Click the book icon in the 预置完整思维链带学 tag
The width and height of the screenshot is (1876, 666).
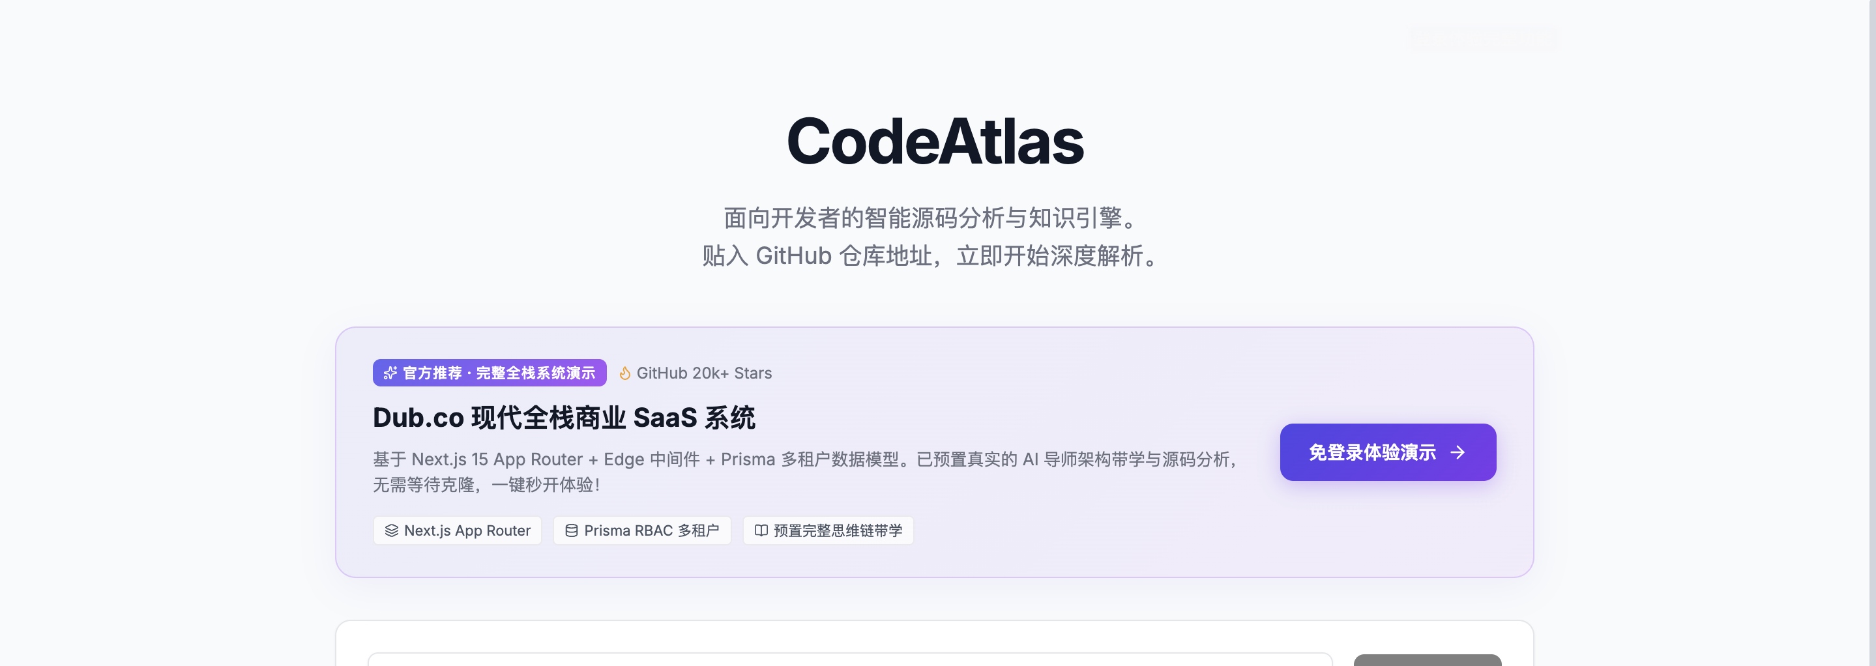click(761, 530)
